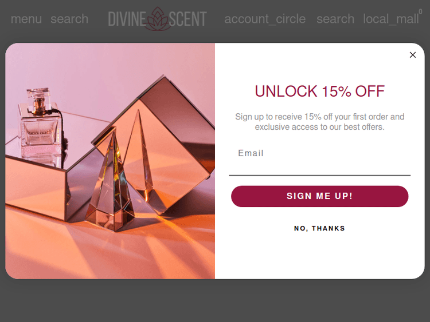
Task: Click the SIGN ME UP! button
Action: point(319,196)
